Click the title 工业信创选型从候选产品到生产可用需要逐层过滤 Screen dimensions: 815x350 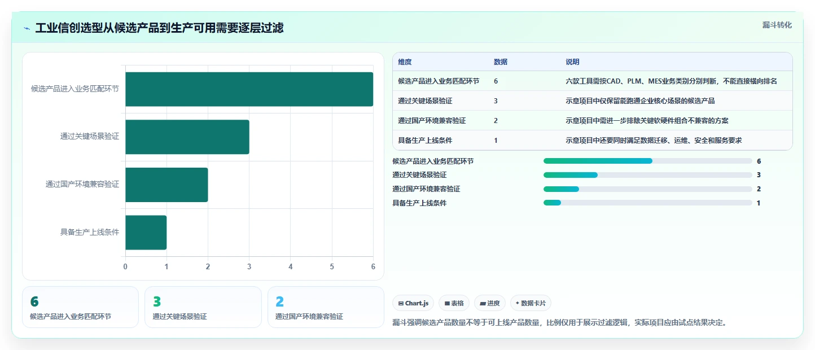pos(159,28)
